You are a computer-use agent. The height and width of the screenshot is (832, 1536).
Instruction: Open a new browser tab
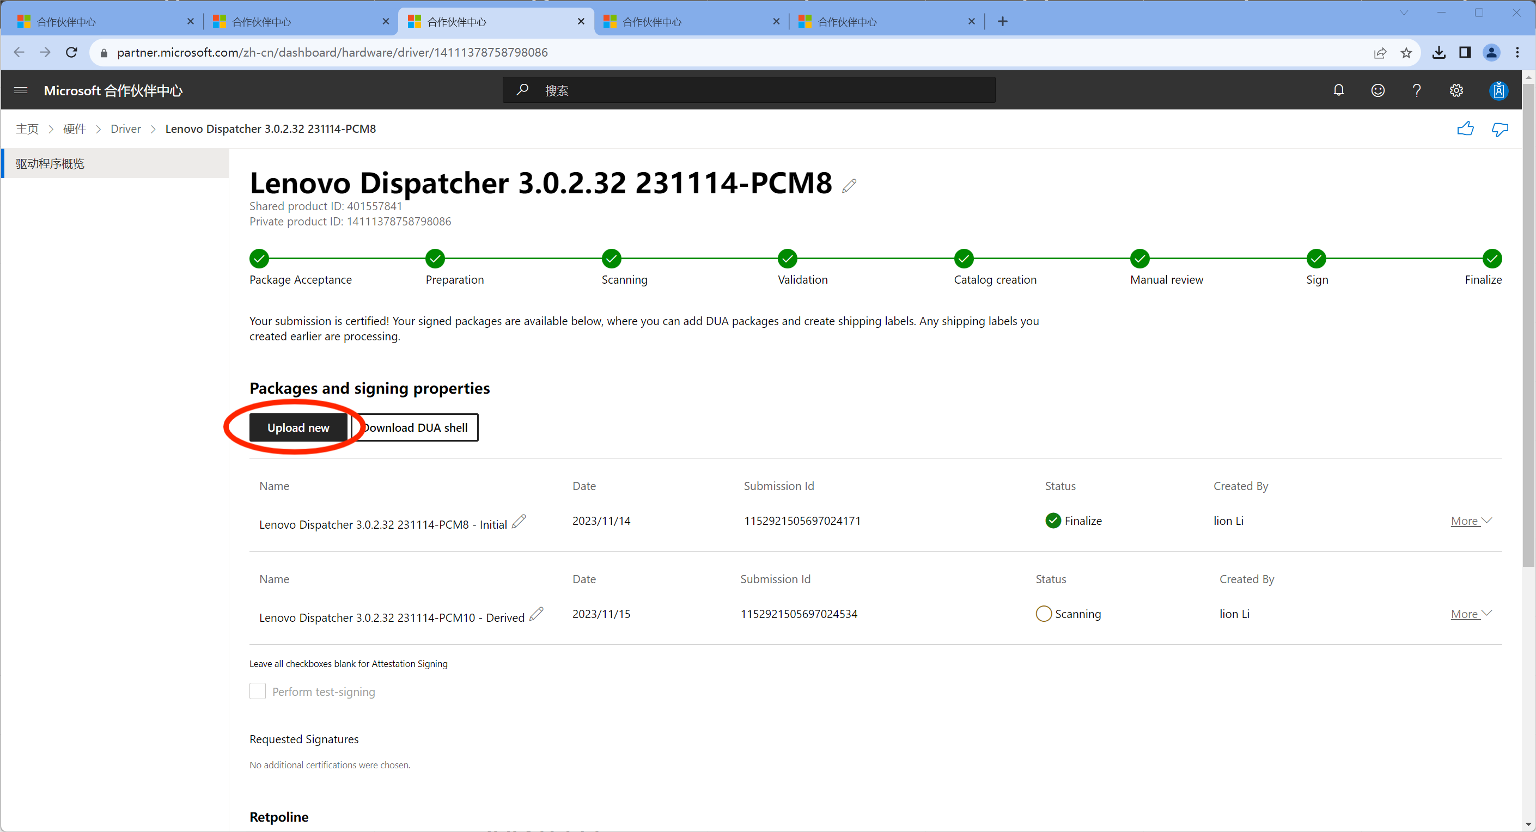click(x=1002, y=21)
